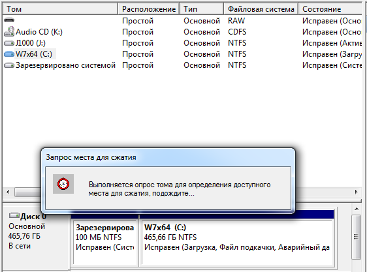Select the W7x64 (C:) drive icon

(x=9, y=54)
